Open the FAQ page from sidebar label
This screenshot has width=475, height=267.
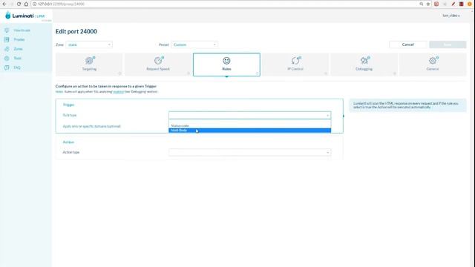[x=17, y=67]
